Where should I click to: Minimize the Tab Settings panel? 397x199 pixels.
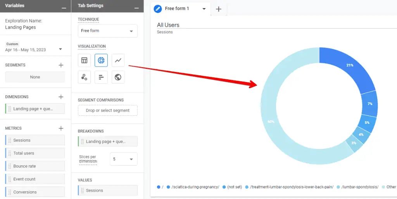click(136, 8)
